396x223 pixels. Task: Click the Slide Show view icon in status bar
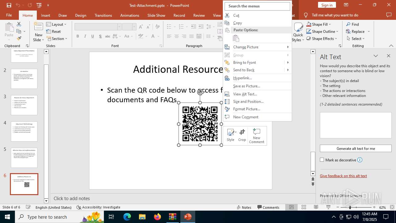tap(328, 207)
